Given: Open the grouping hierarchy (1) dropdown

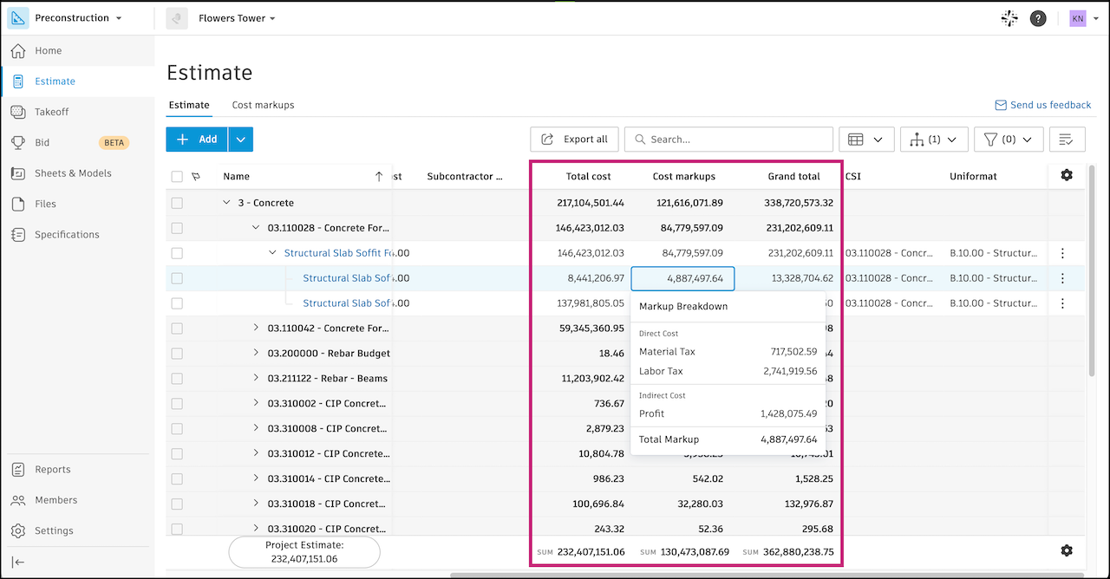Looking at the screenshot, I should point(934,140).
